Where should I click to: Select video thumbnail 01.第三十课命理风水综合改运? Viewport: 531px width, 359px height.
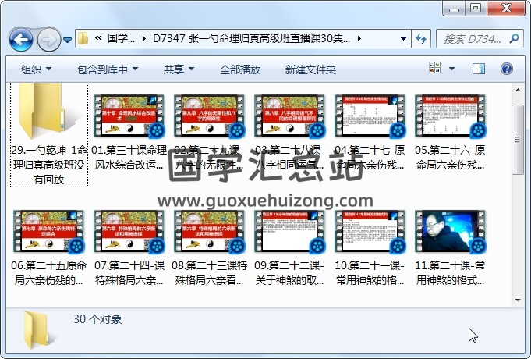click(129, 116)
